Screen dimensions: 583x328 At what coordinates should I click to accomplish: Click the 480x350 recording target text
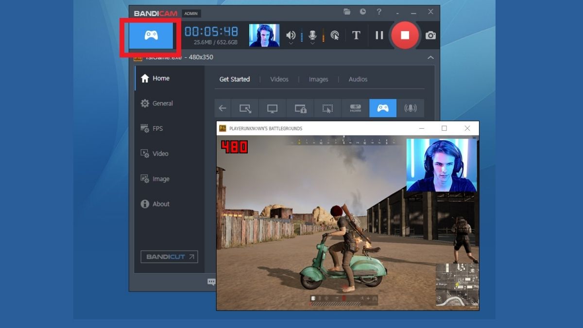coord(201,57)
